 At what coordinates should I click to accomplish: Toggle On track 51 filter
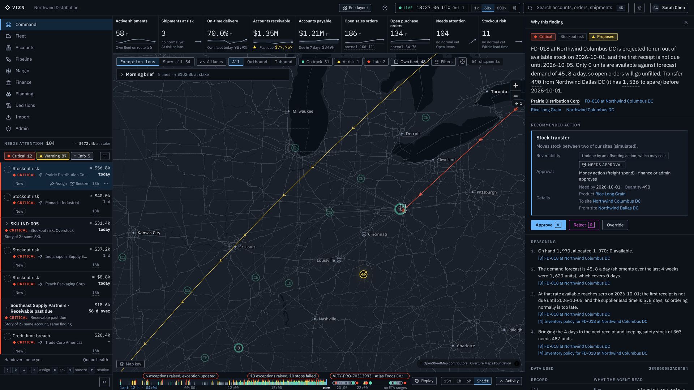(315, 62)
